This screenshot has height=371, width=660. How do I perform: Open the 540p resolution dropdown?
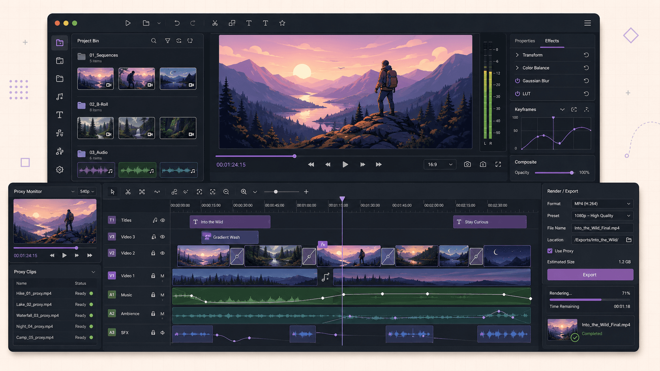tap(87, 192)
